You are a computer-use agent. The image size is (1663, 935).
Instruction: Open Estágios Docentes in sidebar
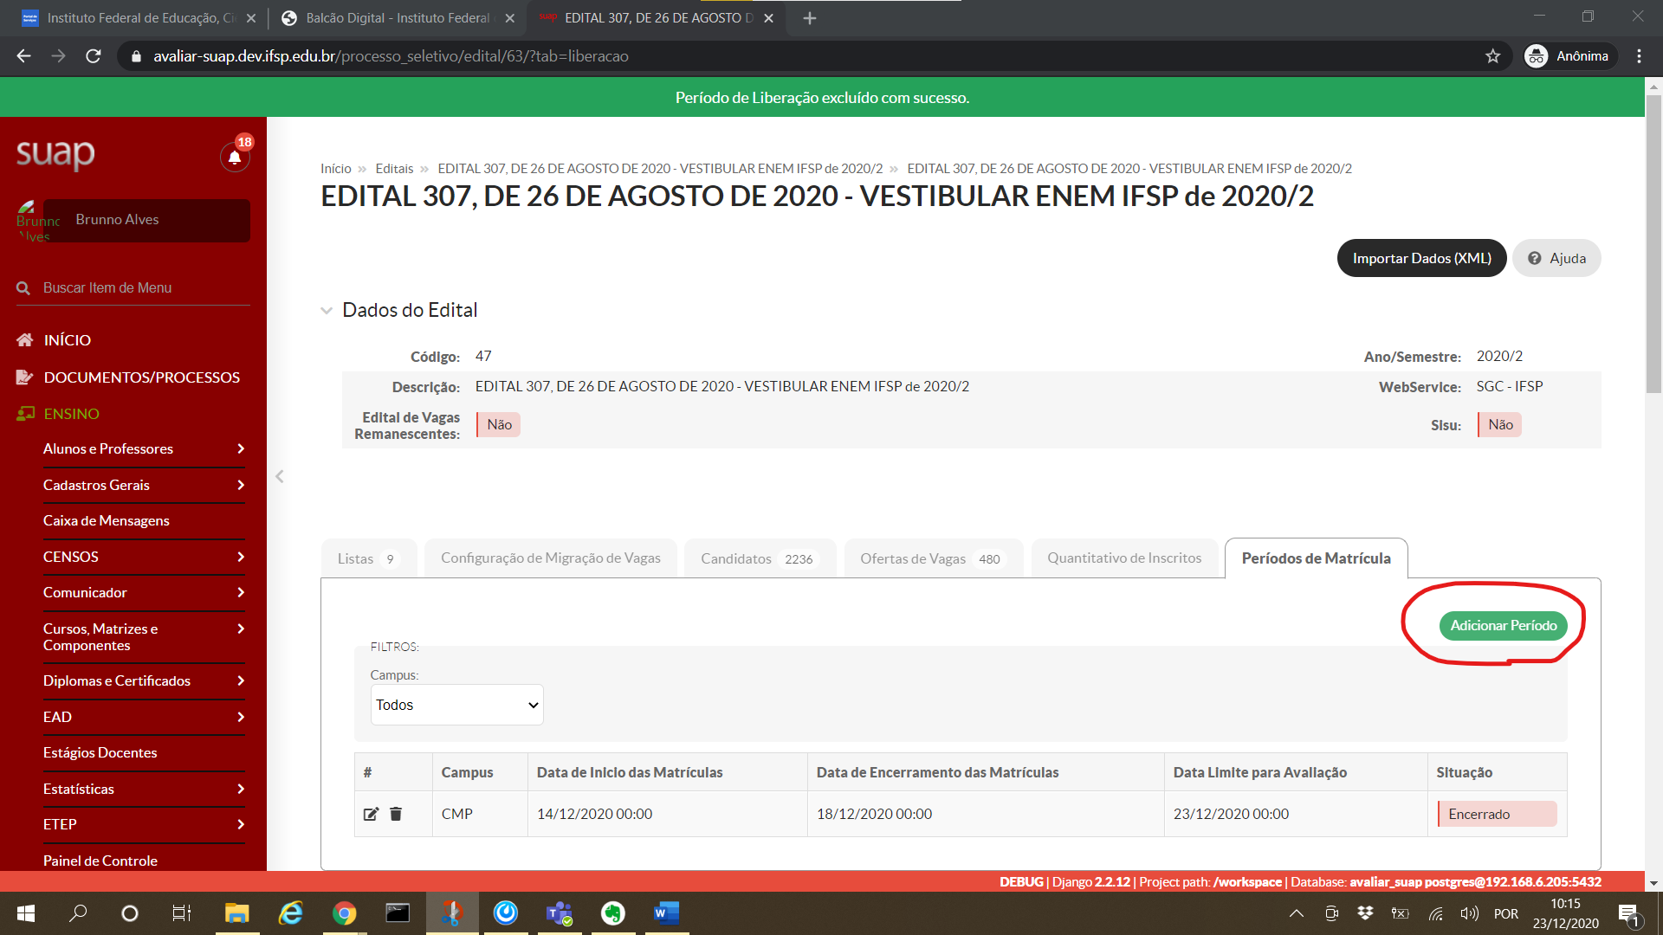100,752
